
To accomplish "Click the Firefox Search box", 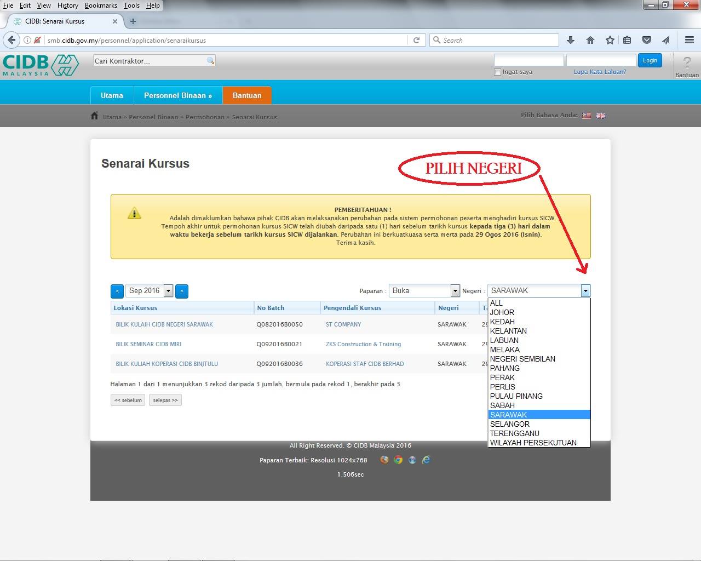I will click(x=494, y=40).
